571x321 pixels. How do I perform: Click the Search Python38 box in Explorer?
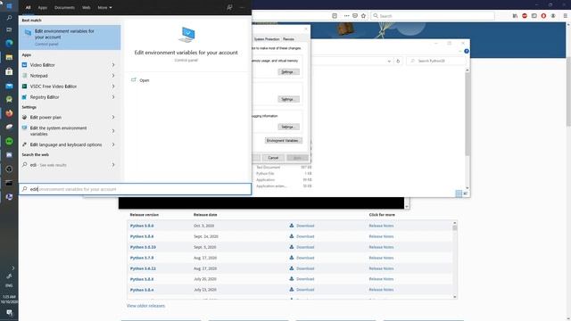[436, 61]
